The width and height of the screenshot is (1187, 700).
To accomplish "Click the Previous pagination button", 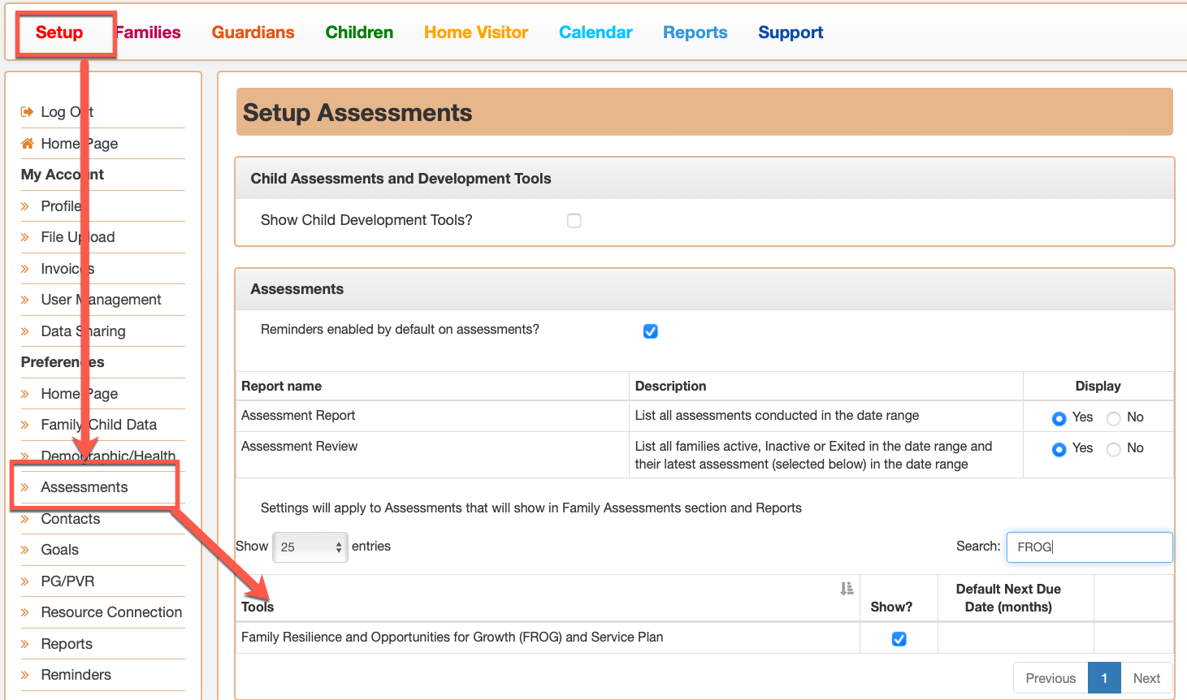I will tap(1051, 678).
